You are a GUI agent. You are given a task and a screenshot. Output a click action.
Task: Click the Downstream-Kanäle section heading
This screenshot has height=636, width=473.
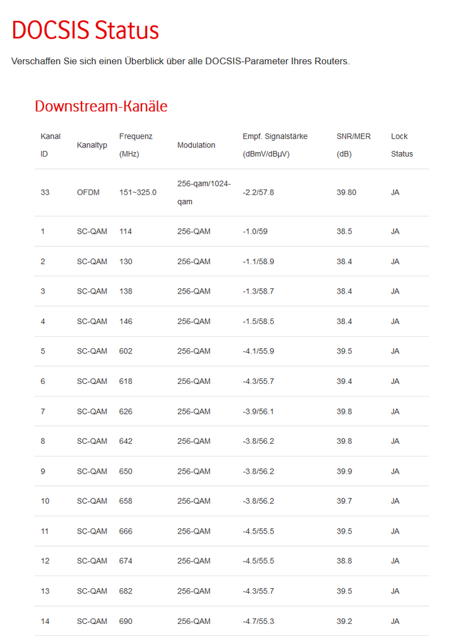tap(101, 106)
